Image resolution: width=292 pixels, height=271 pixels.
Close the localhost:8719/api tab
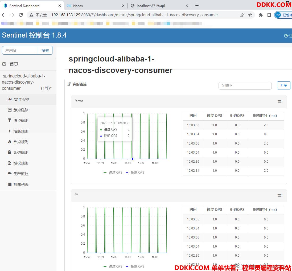[x=187, y=6]
